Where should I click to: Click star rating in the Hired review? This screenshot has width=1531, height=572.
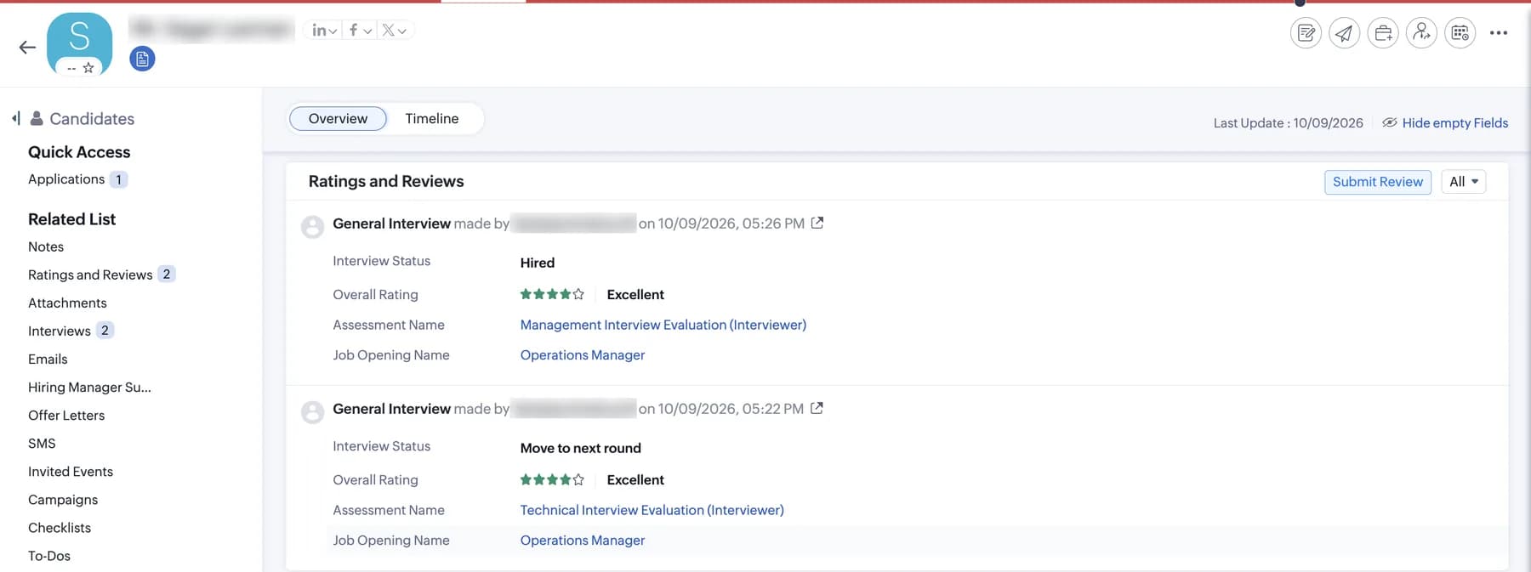[552, 295]
